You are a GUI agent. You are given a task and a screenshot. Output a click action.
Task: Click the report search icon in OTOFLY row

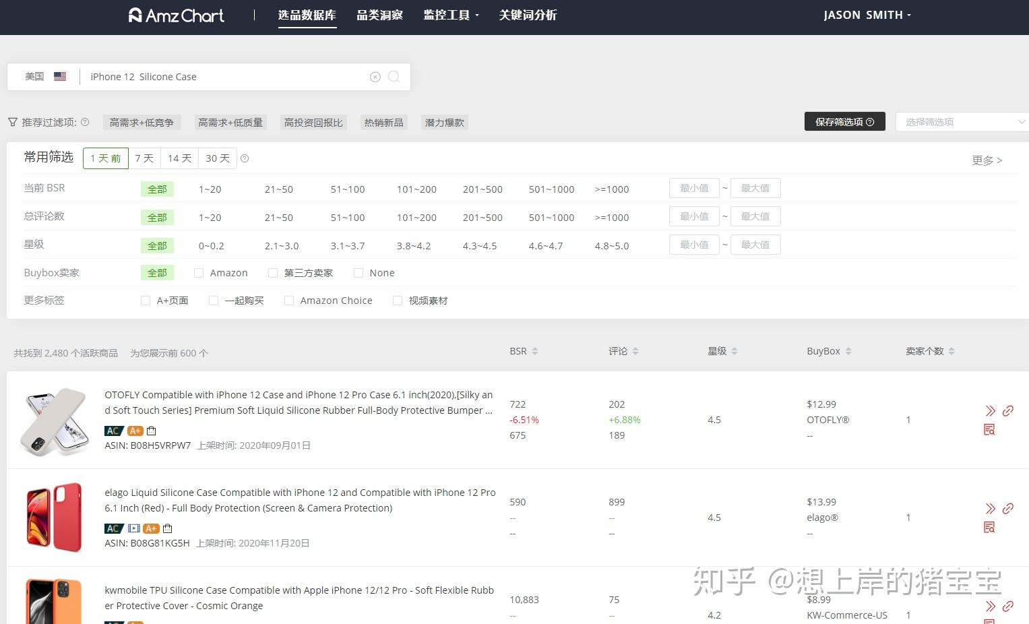tap(990, 429)
